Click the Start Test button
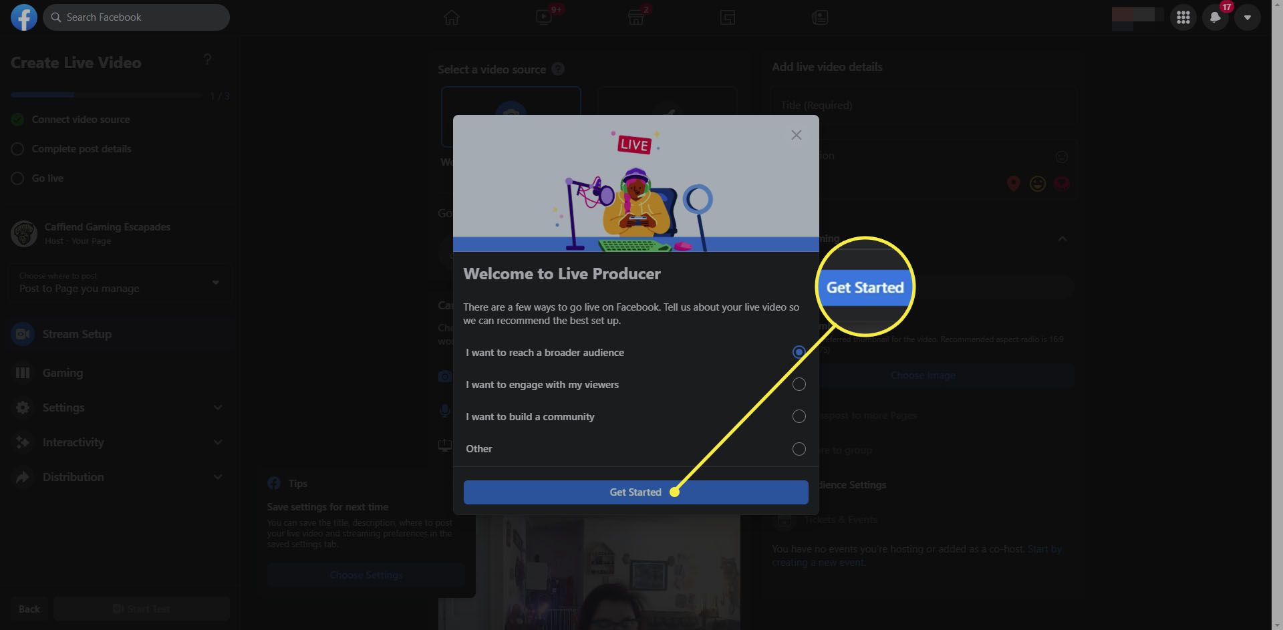 pyautogui.click(x=142, y=609)
